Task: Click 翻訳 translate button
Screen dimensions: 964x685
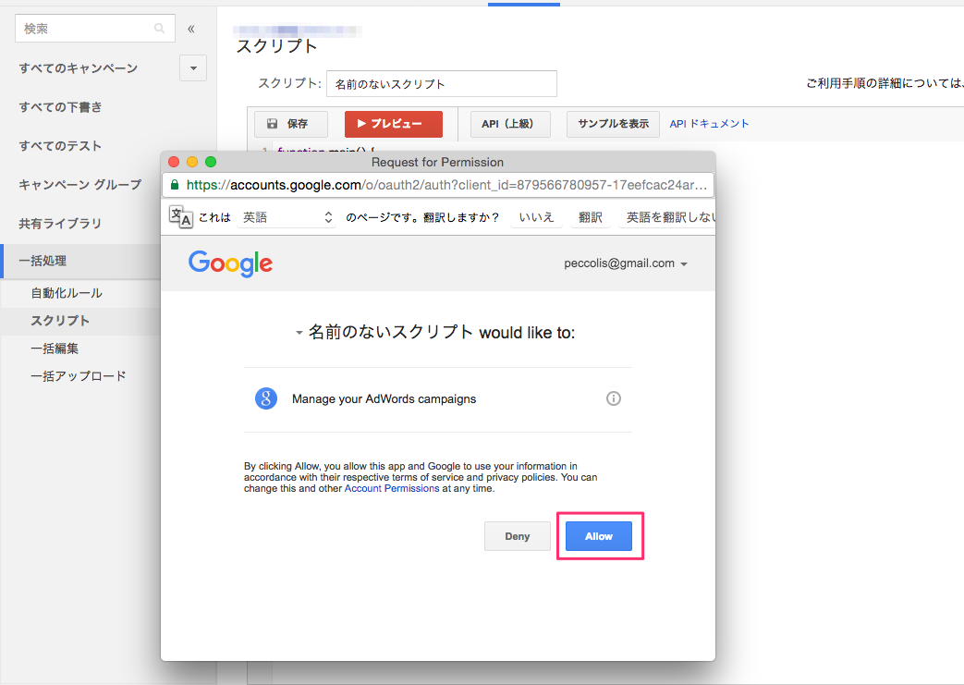Action: [591, 217]
